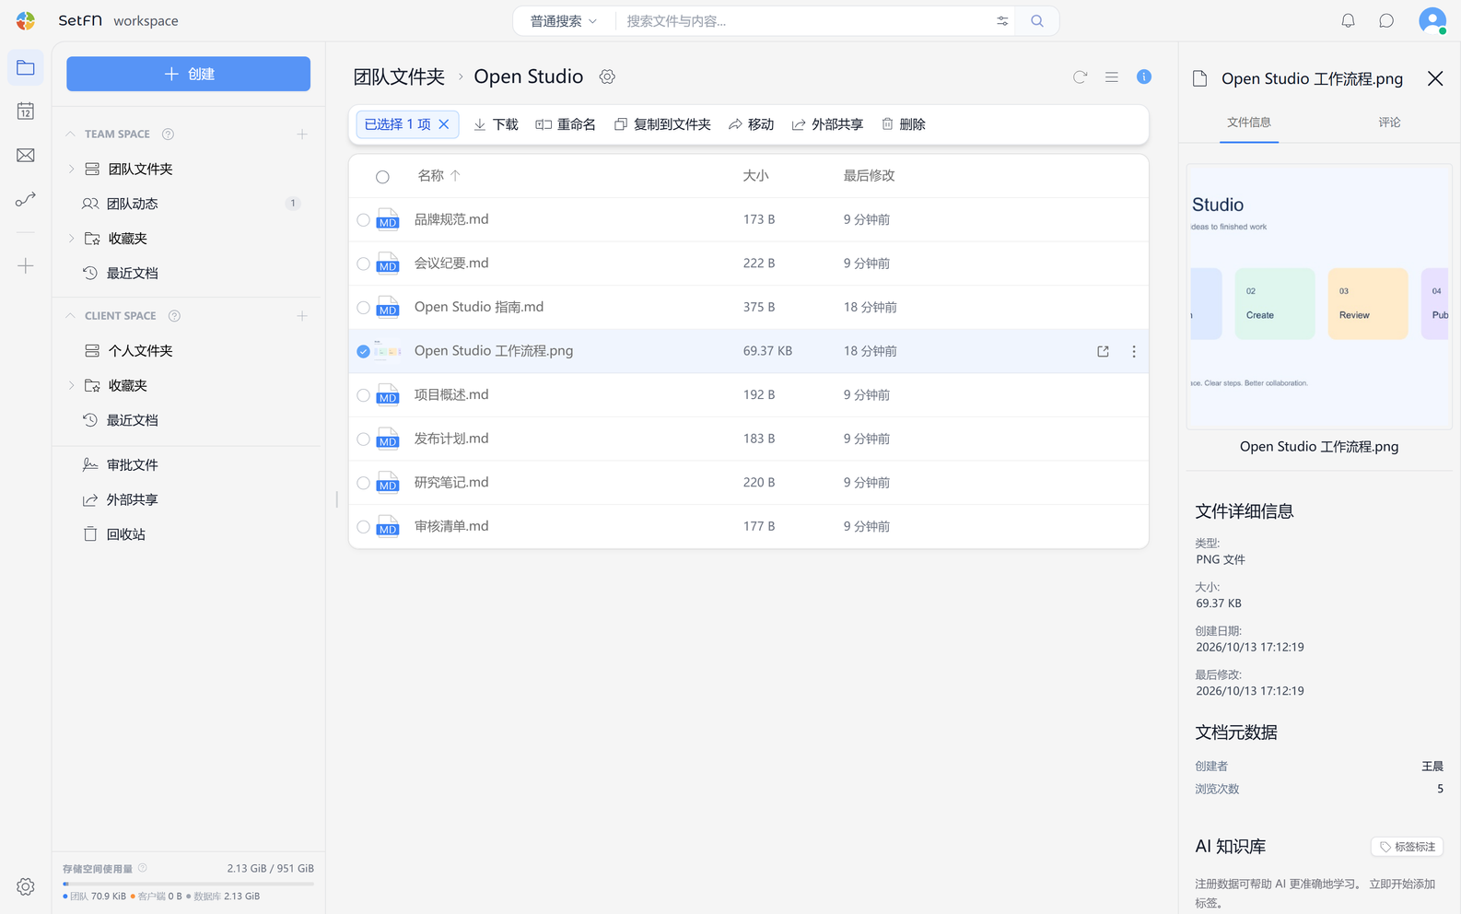Switch to the 文件信息 tab
This screenshot has width=1461, height=914.
point(1249,123)
